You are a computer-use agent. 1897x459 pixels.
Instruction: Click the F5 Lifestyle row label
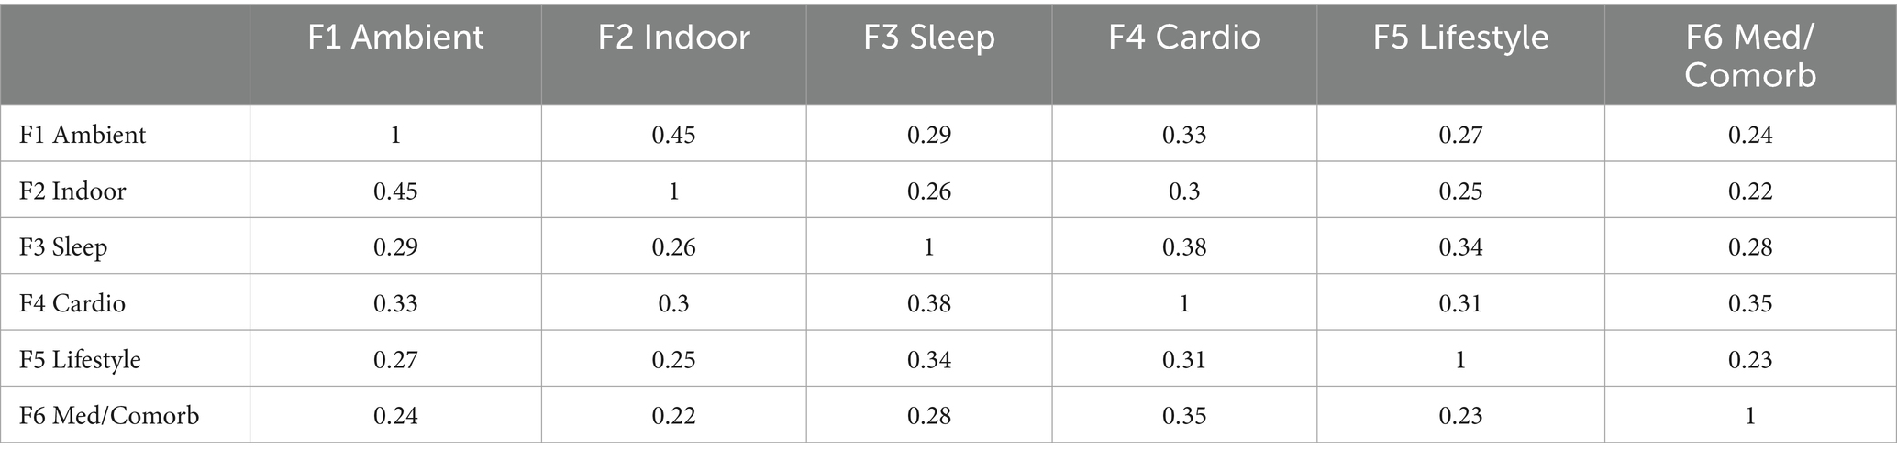coord(80,359)
